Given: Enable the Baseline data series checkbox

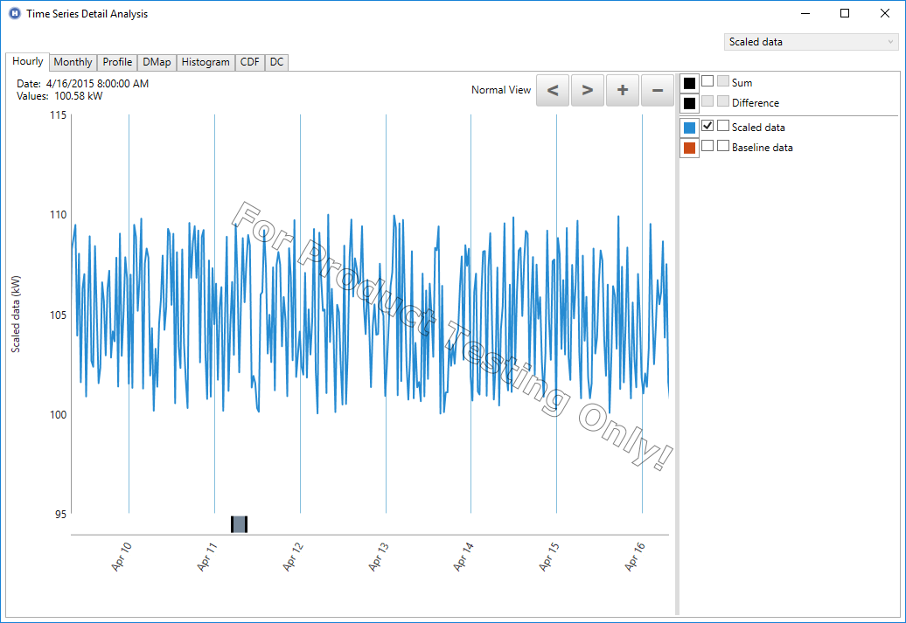Looking at the screenshot, I should coord(707,147).
